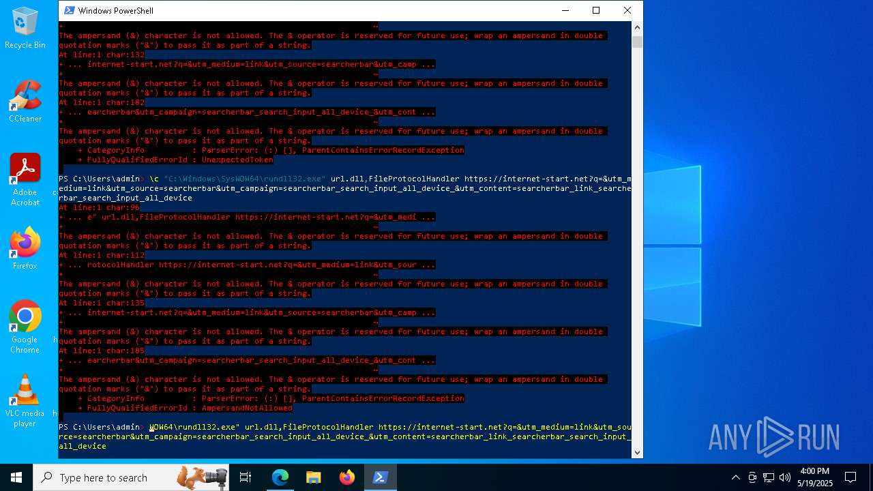Launch Microsoft Edge from taskbar

(280, 477)
